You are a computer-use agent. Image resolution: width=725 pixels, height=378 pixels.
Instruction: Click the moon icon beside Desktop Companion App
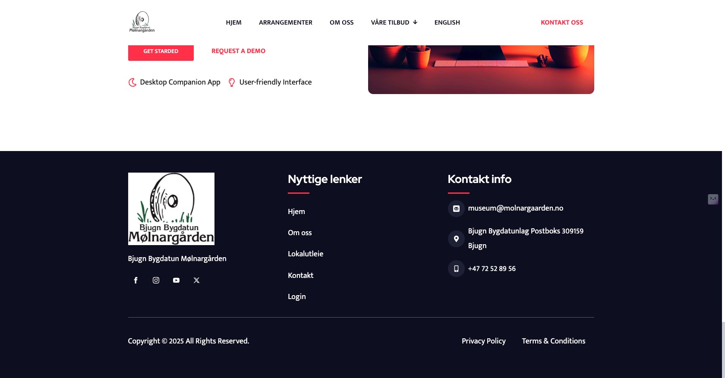click(x=132, y=82)
